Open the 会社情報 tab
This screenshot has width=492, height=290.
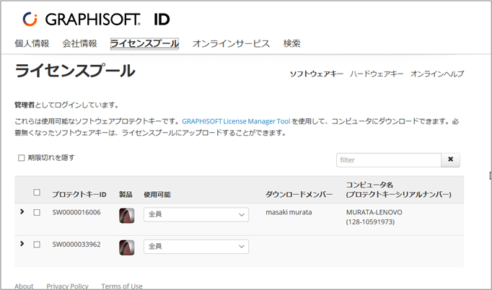pos(79,43)
